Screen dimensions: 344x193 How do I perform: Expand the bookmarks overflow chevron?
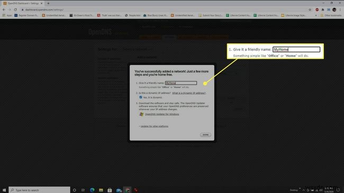[x=316, y=15]
